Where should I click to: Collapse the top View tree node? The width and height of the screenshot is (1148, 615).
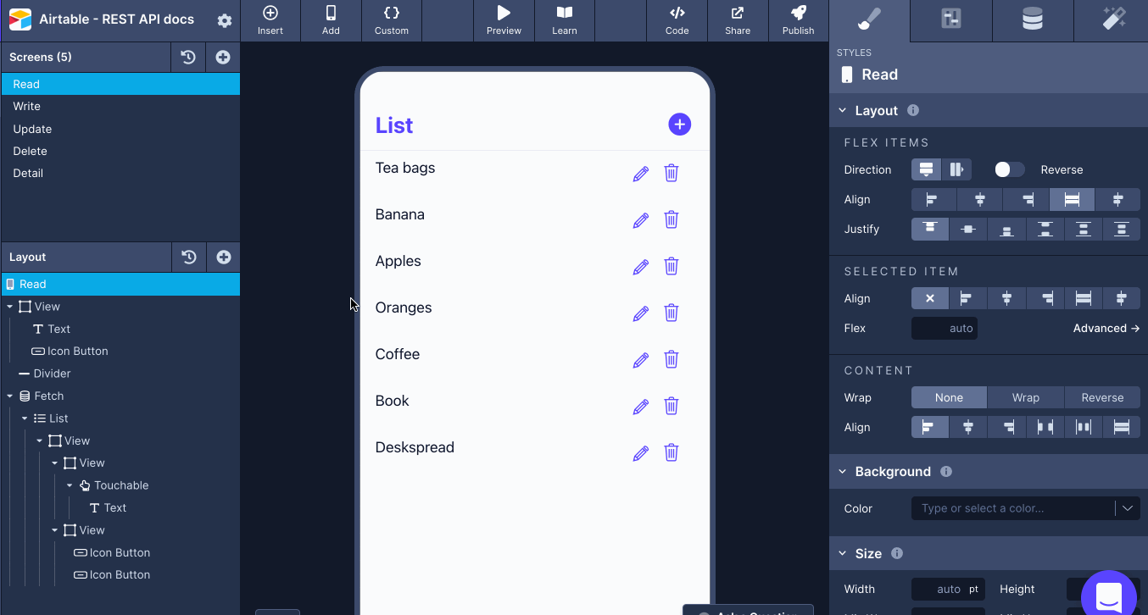[10, 307]
